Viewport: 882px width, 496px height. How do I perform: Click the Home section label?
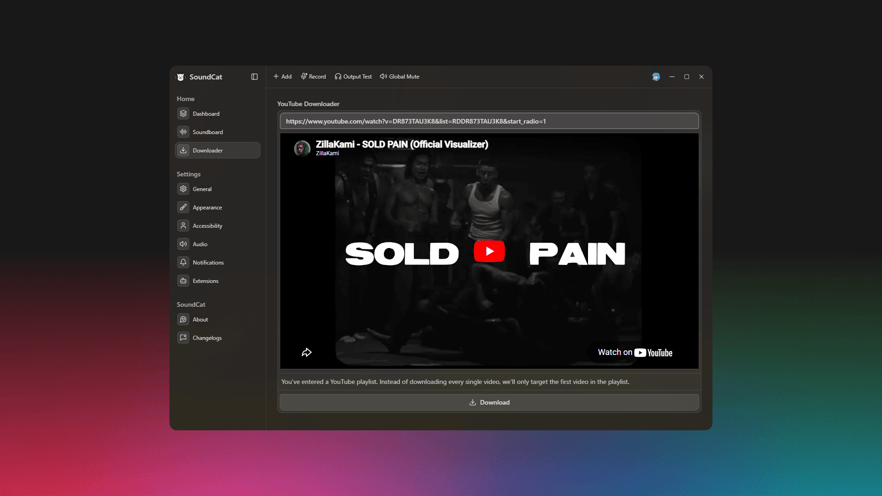[186, 99]
